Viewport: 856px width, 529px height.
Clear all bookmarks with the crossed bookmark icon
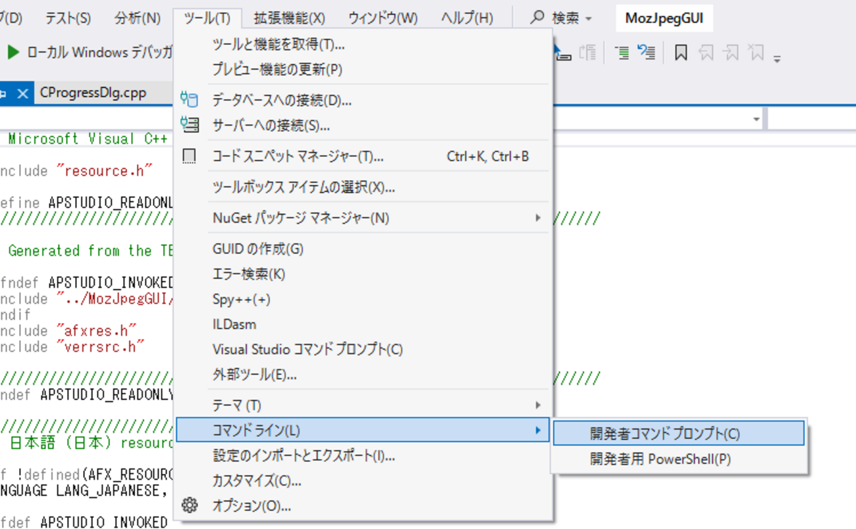(x=756, y=52)
